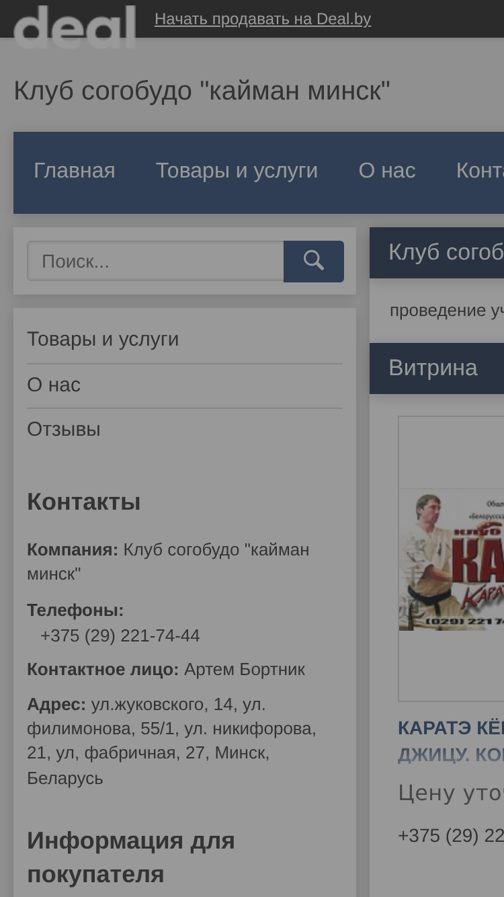The height and width of the screenshot is (897, 504).
Task: Click the karate club product thumbnail
Action: click(x=451, y=559)
